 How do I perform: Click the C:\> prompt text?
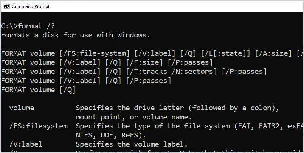(x=9, y=26)
